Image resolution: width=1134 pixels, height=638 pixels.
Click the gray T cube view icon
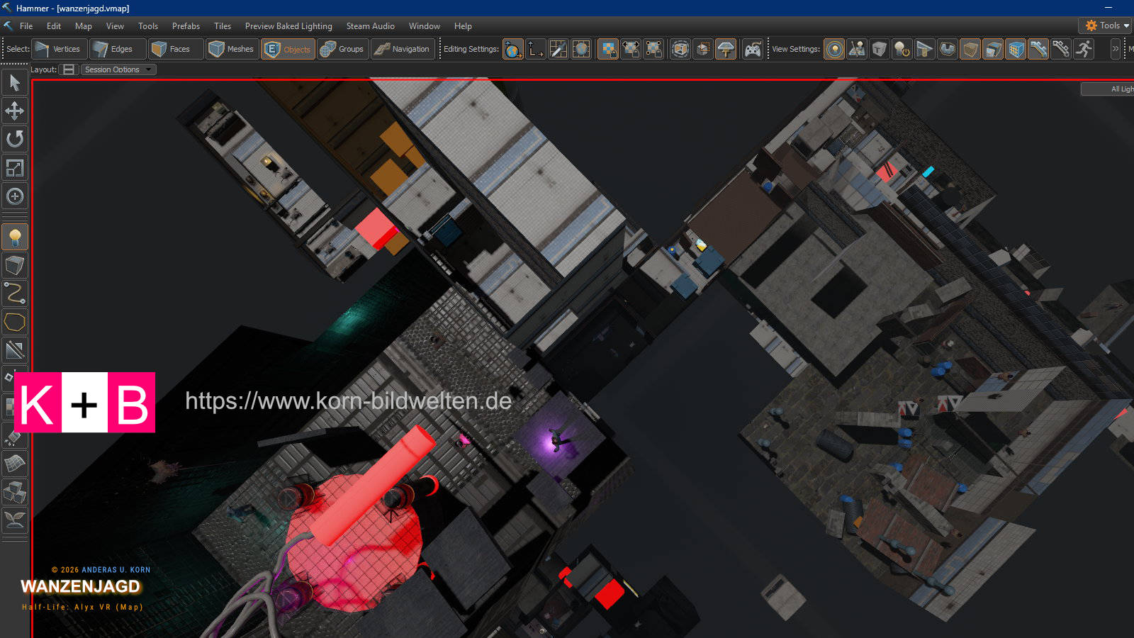[x=880, y=49]
